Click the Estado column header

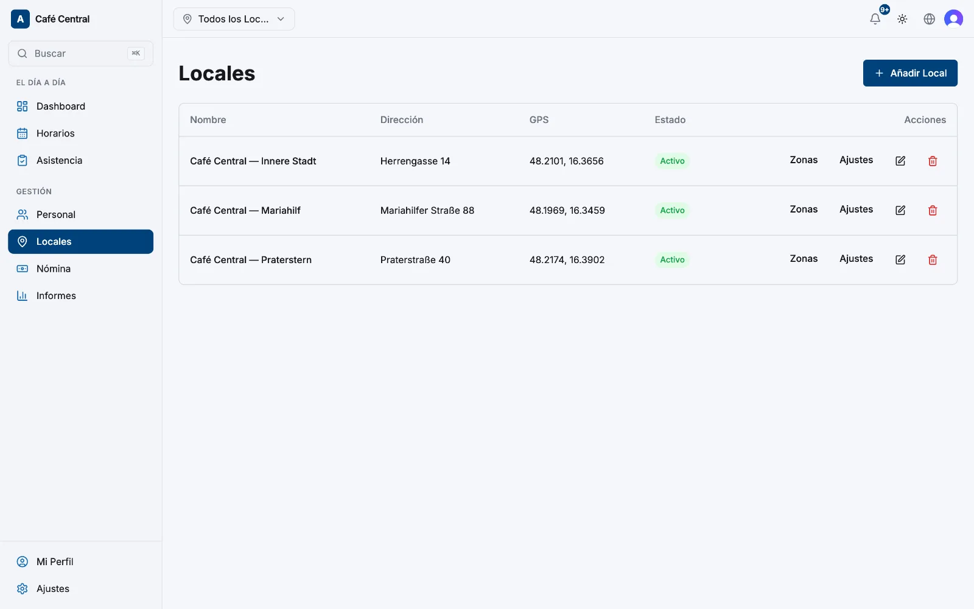(670, 120)
